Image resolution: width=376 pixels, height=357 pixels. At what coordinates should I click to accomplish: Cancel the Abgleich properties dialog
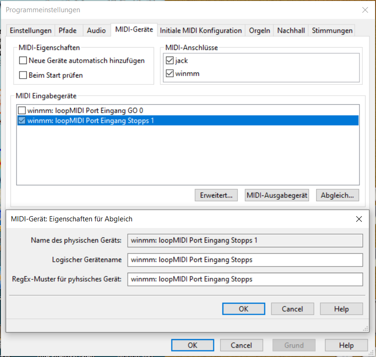pos(292,309)
